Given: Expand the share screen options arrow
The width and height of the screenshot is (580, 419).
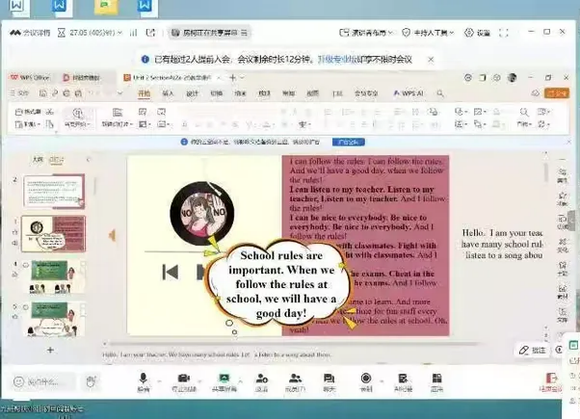Looking at the screenshot, I should coord(241,380).
